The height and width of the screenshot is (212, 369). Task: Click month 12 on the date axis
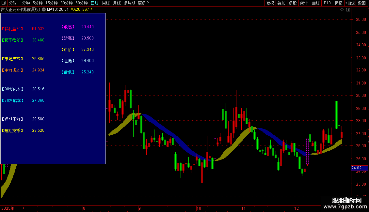pos(296,208)
